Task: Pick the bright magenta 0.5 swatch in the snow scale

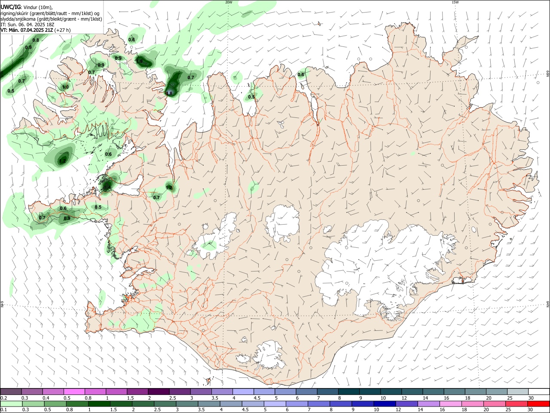Action: (x=74, y=392)
